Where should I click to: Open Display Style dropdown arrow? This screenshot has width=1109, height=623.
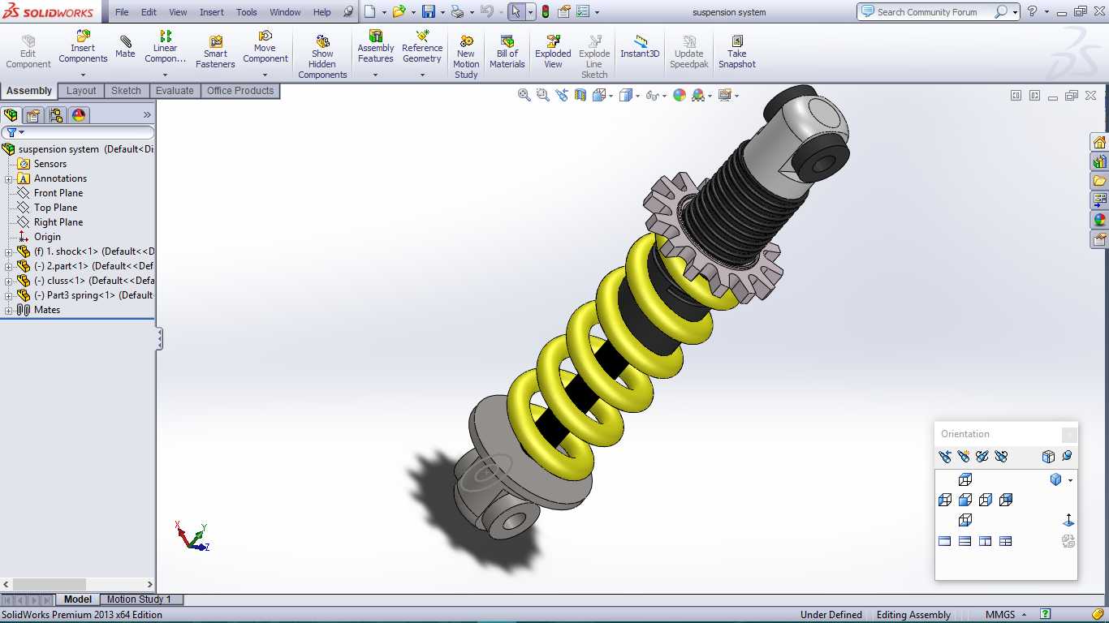coord(638,96)
